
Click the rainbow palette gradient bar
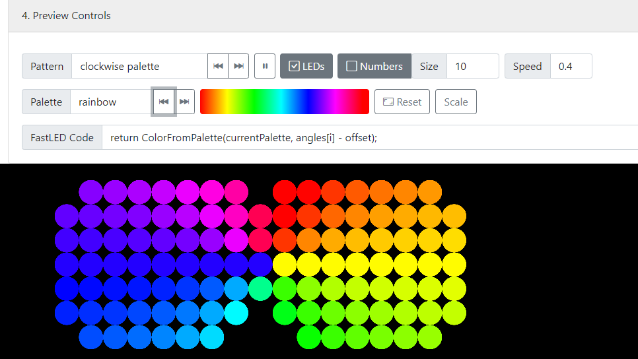click(x=284, y=102)
